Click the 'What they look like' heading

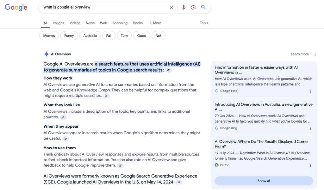[62, 105]
